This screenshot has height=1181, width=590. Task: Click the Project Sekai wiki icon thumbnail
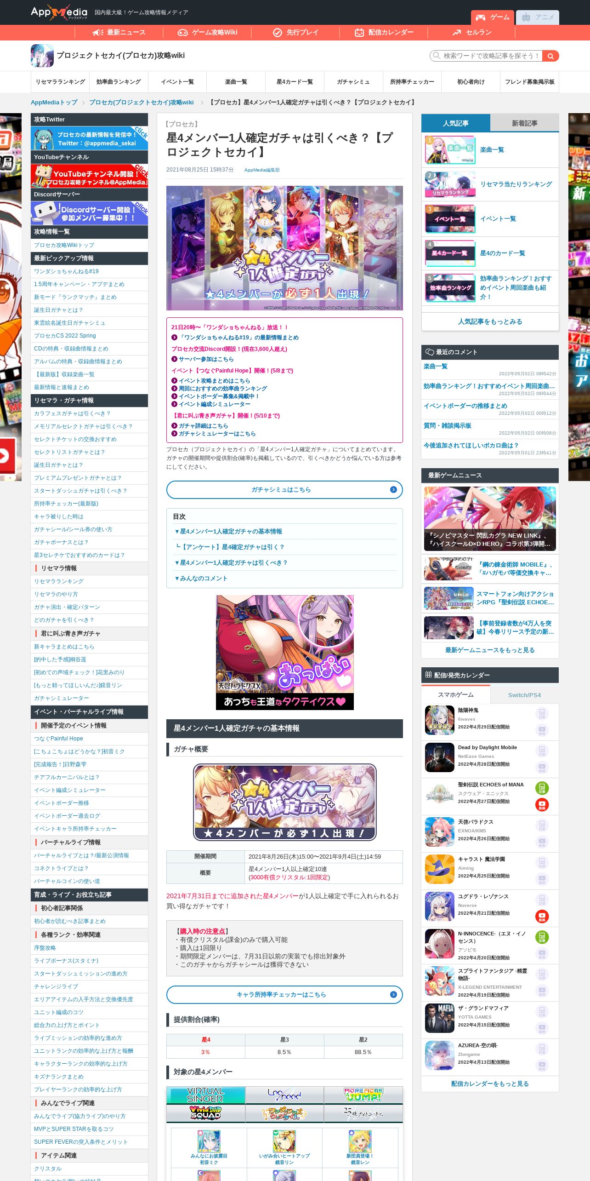[x=42, y=56]
